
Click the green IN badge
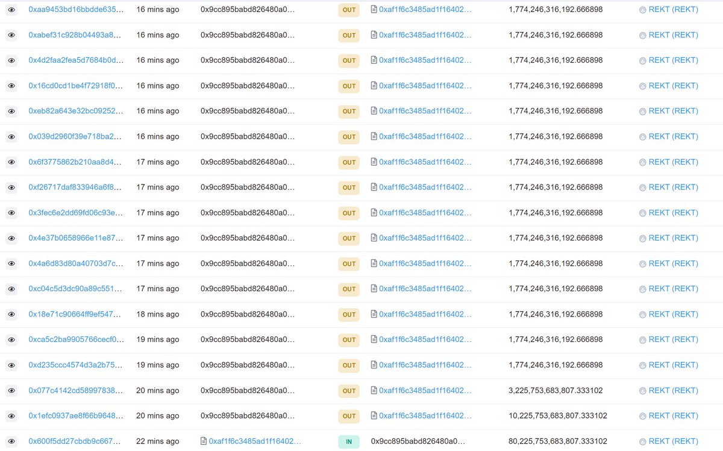coord(349,442)
